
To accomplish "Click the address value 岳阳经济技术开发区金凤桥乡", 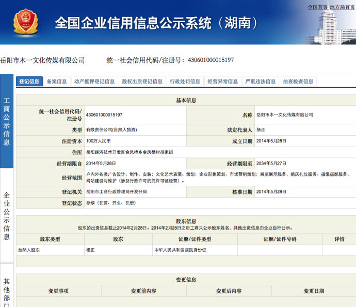I will (x=130, y=152).
